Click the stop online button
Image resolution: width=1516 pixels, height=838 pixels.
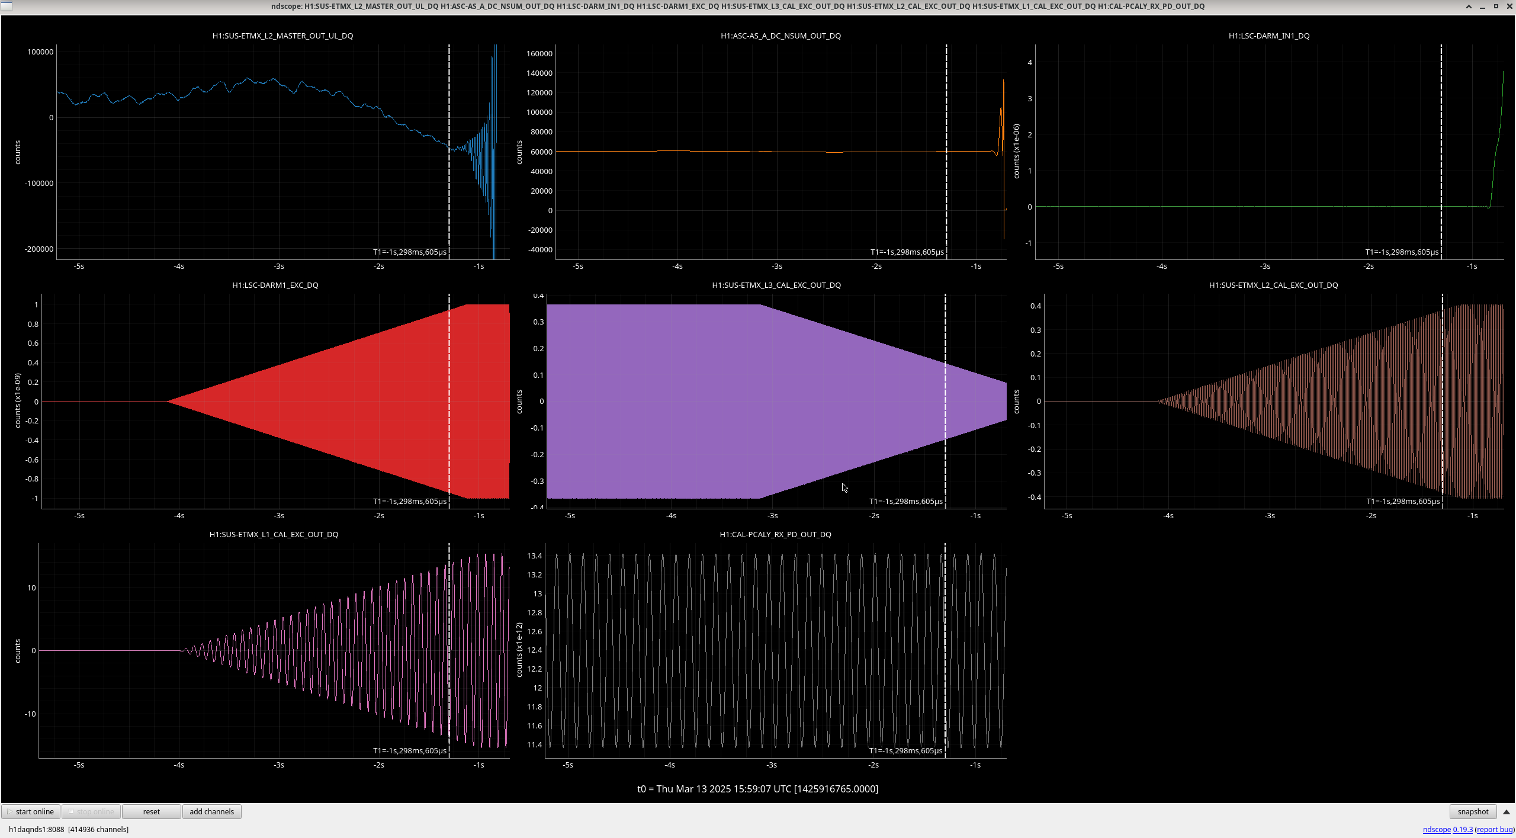91,811
